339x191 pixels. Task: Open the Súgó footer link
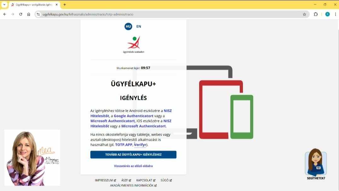coord(166,180)
